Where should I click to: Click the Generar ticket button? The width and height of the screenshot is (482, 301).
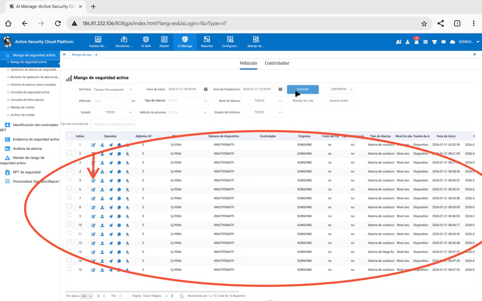click(339, 101)
